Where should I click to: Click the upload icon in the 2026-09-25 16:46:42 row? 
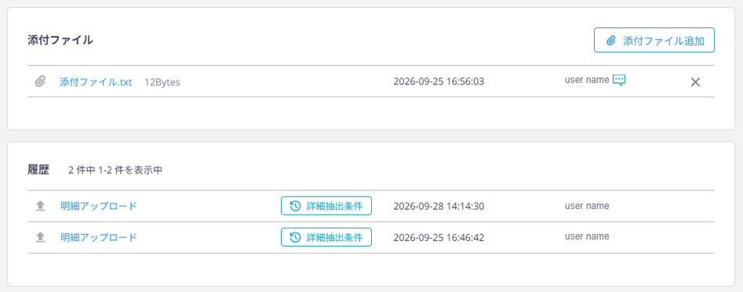(x=40, y=237)
